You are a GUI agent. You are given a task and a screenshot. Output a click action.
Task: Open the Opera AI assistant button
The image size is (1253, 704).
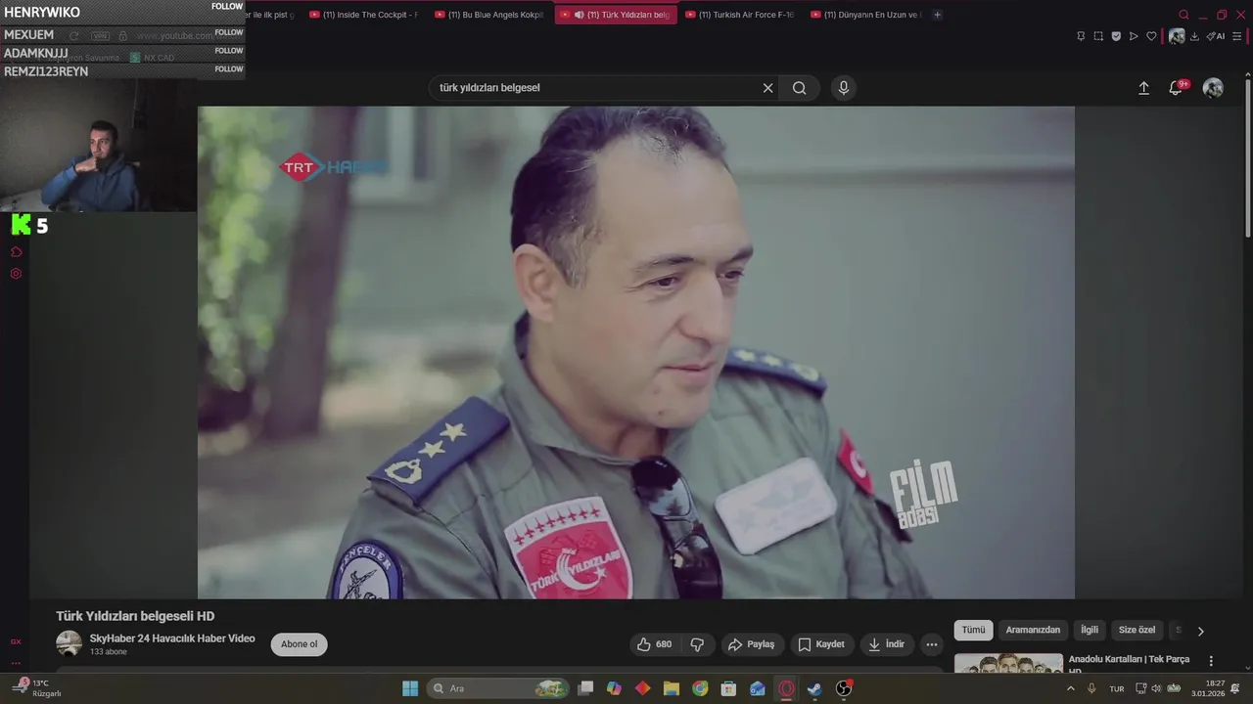tap(1215, 36)
